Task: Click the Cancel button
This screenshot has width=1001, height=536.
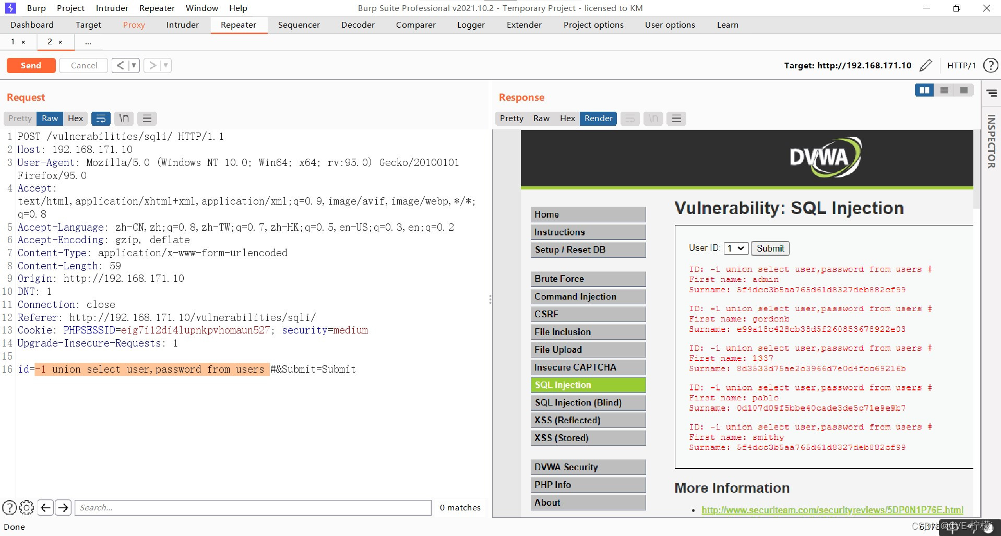Action: (84, 65)
